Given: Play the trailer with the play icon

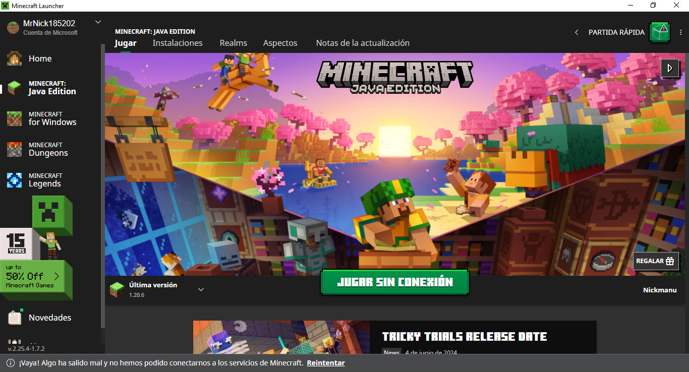Looking at the screenshot, I should point(669,68).
